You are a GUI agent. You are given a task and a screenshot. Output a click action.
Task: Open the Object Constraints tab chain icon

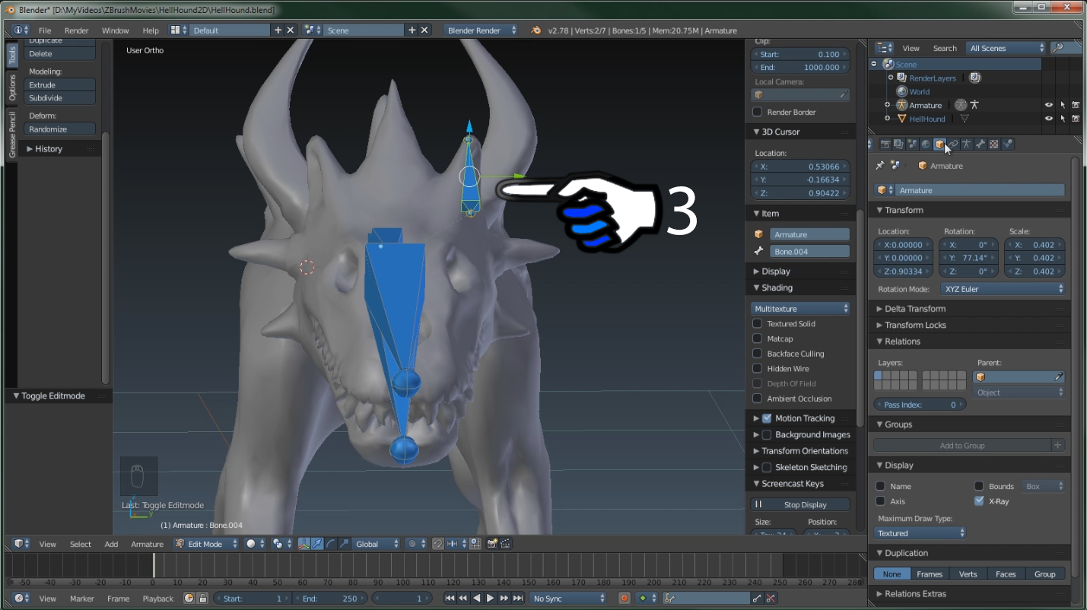(953, 145)
